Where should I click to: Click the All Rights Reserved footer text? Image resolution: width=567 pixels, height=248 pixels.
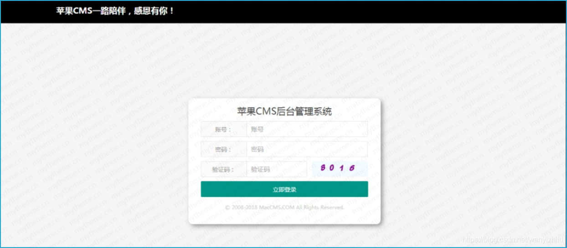[x=320, y=208]
